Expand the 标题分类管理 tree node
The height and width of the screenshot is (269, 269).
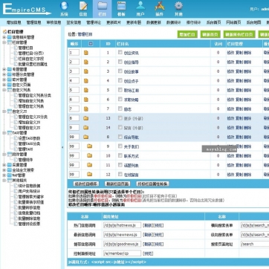[x=4, y=74]
